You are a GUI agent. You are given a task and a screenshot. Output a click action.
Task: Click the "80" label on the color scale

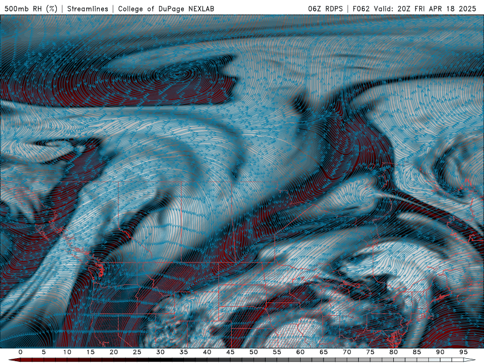pos(393,352)
